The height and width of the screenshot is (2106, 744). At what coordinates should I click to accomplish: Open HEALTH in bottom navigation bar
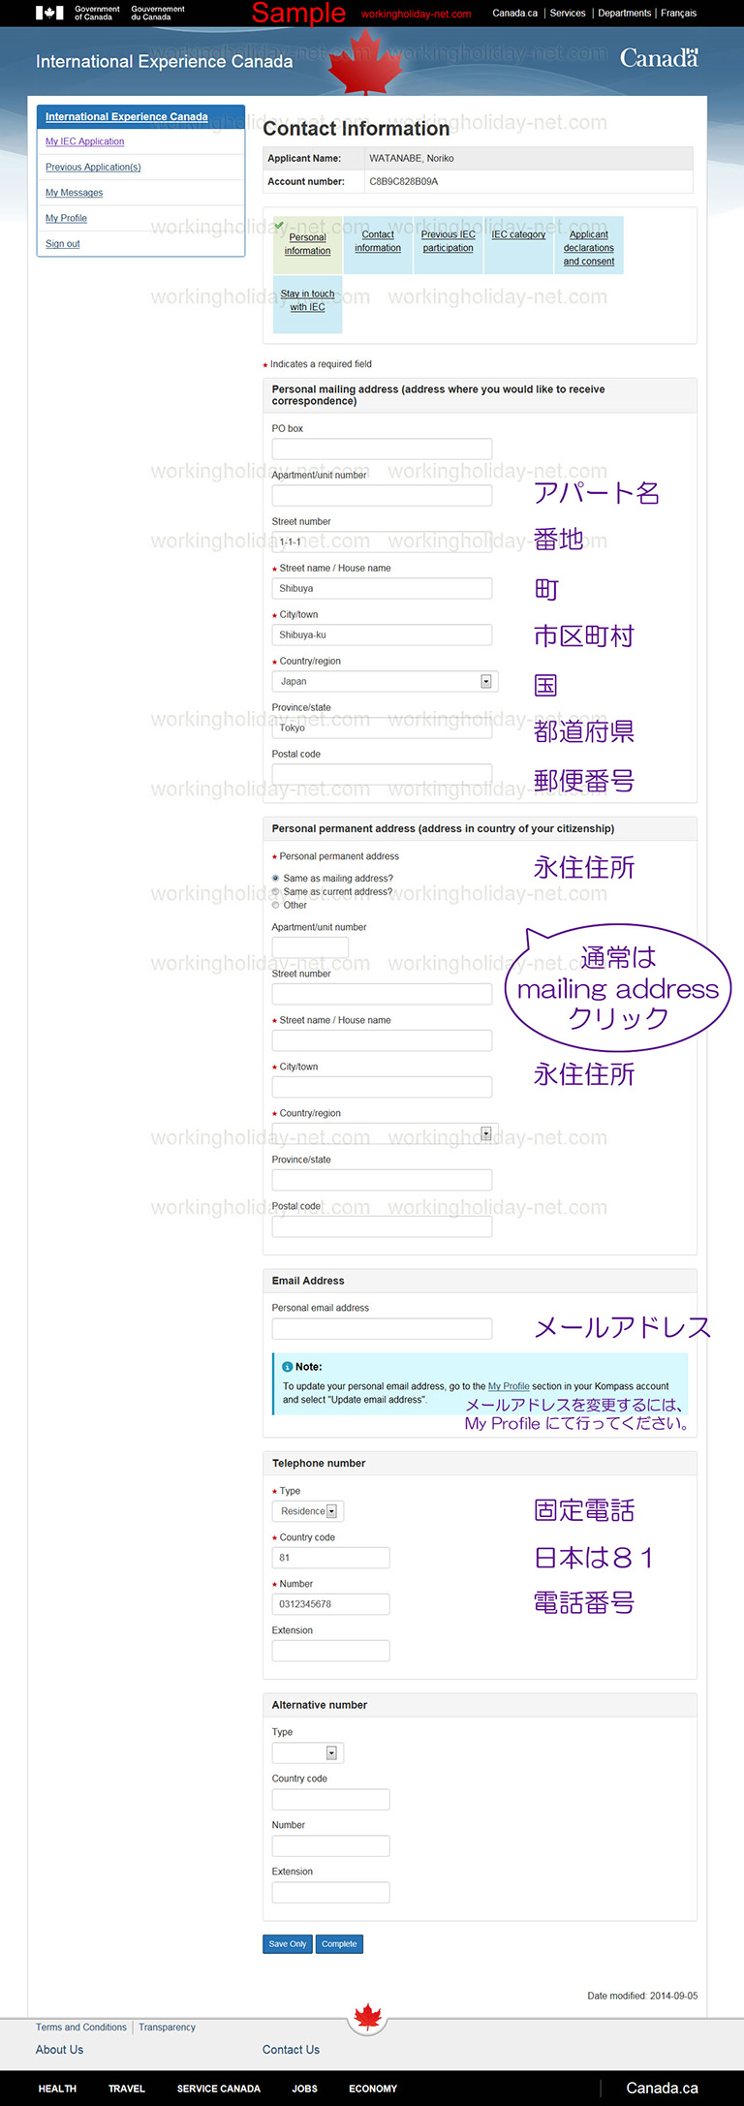pos(57,2089)
